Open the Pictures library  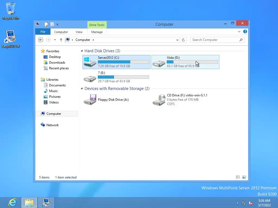(x=55, y=97)
